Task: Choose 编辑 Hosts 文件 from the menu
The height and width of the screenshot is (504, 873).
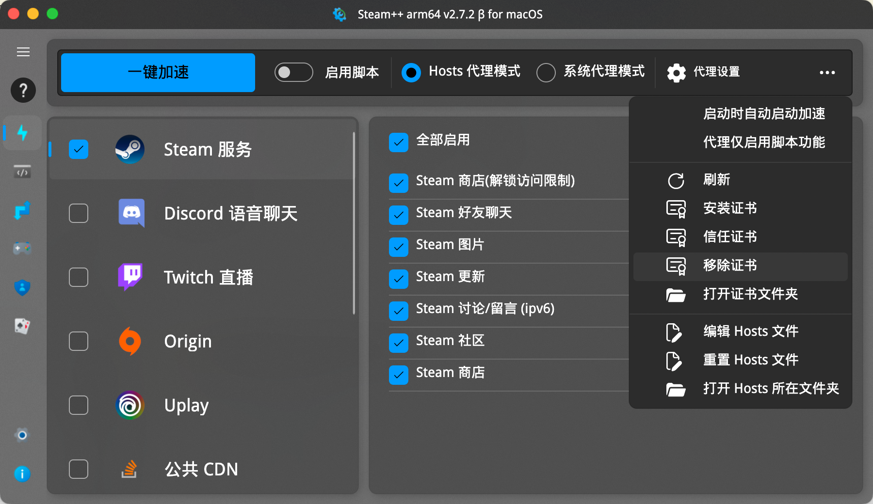Action: pyautogui.click(x=740, y=332)
